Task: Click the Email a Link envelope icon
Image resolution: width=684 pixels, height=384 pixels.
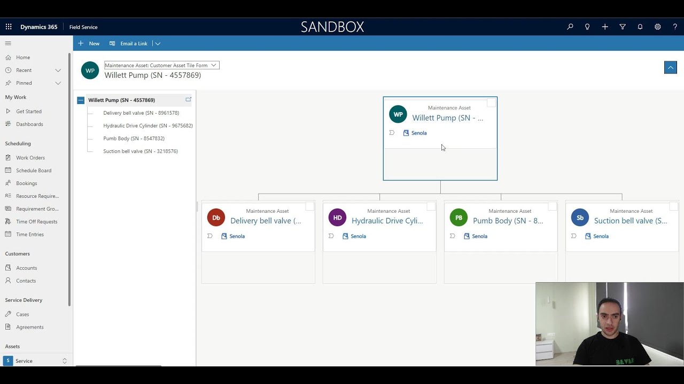Action: point(112,44)
